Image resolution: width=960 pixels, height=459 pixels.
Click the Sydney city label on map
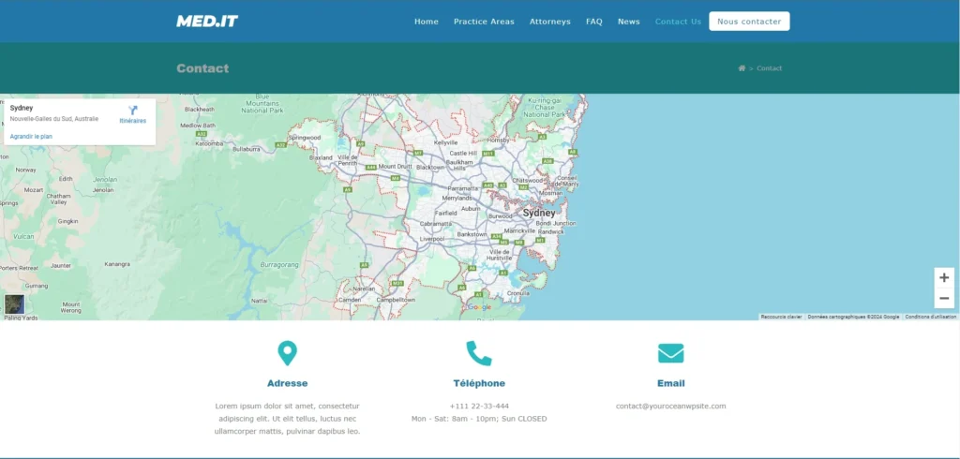[539, 213]
